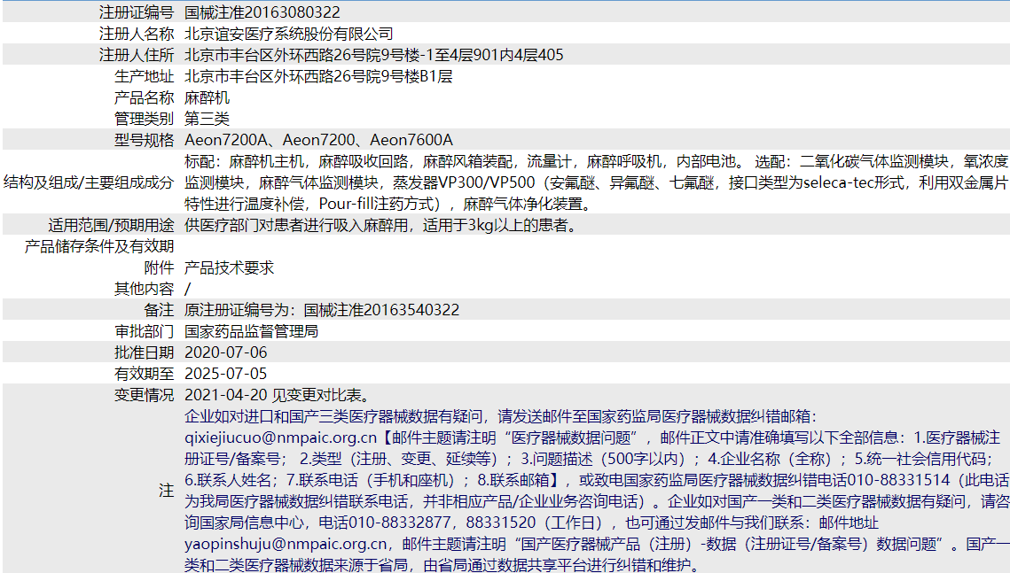Click the note line starting 企业如对进口和国产三类
Screen dimensions: 1010x573
coord(500,416)
